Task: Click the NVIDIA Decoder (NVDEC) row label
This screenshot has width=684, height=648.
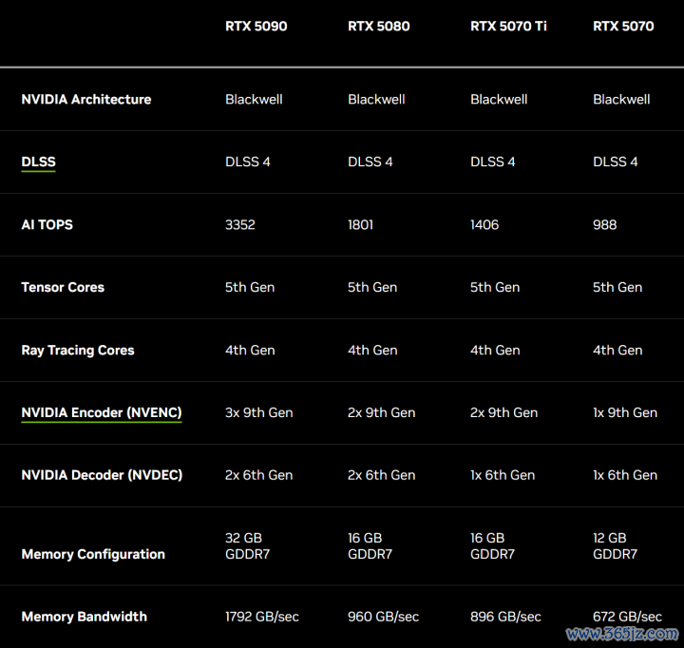Action: point(102,475)
